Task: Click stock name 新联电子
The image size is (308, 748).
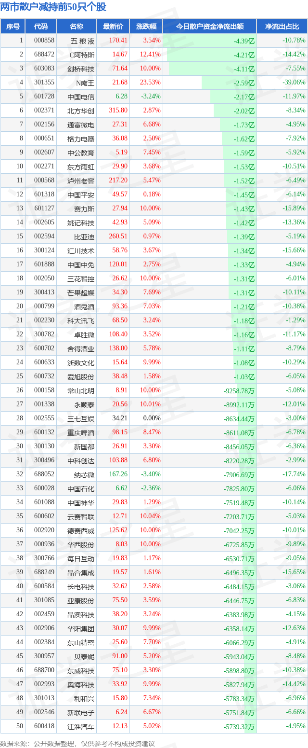Action: 81,712
